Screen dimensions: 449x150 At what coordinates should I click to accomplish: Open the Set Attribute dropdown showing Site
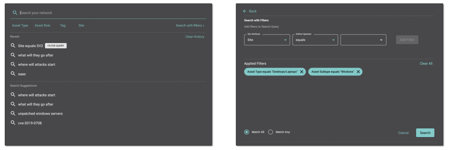click(267, 40)
